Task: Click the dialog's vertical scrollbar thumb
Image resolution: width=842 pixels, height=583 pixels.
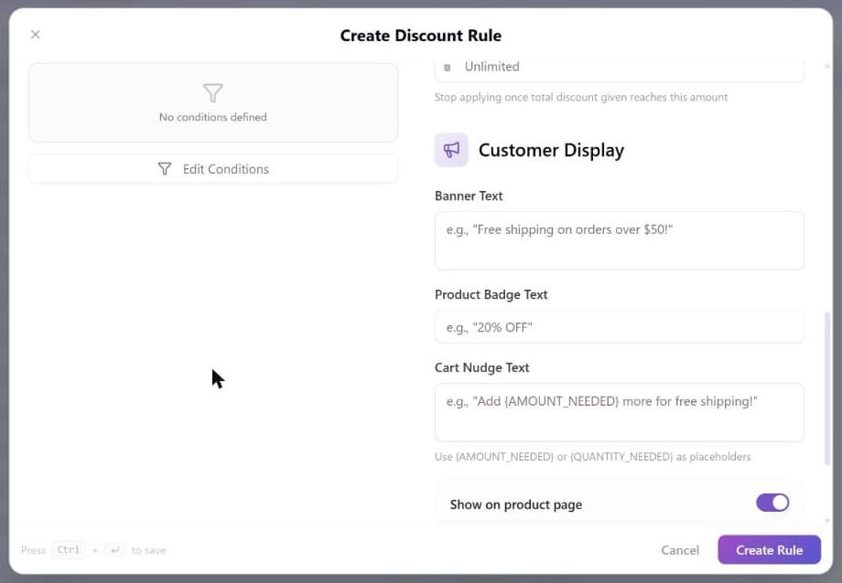Action: point(827,388)
